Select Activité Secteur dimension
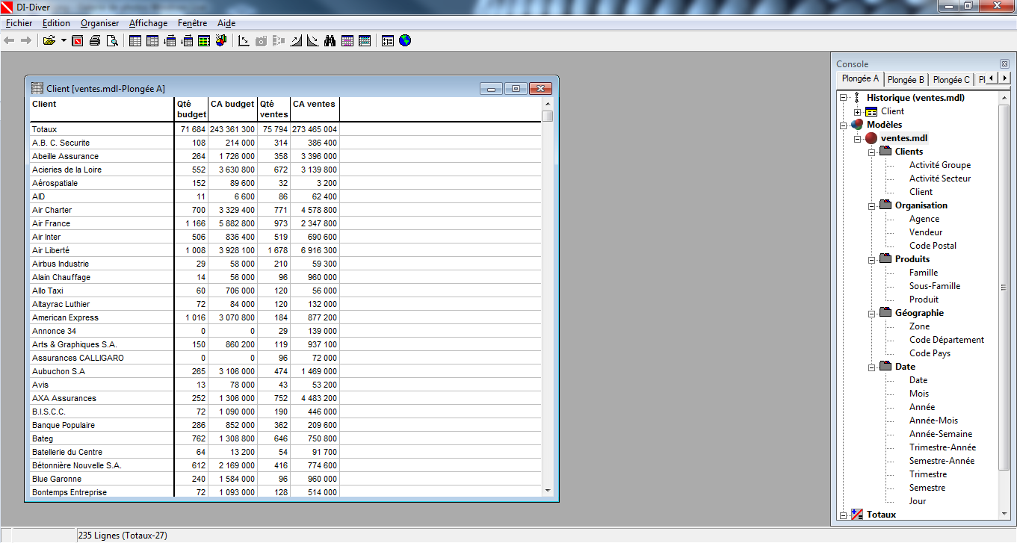 [x=940, y=179]
